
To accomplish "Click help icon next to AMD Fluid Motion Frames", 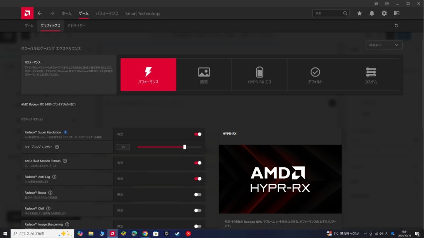I will 65,161.
